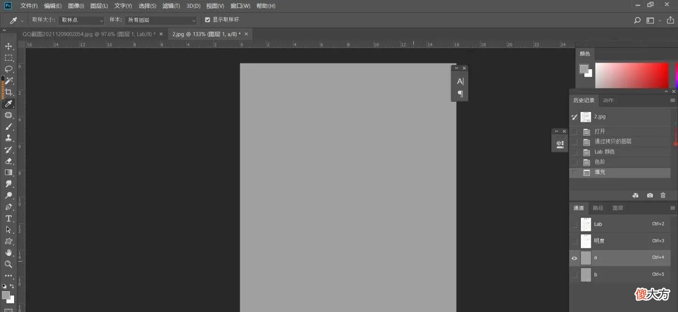Viewport: 678px width, 312px height.
Task: Select the Dodge tool
Action: 8,195
